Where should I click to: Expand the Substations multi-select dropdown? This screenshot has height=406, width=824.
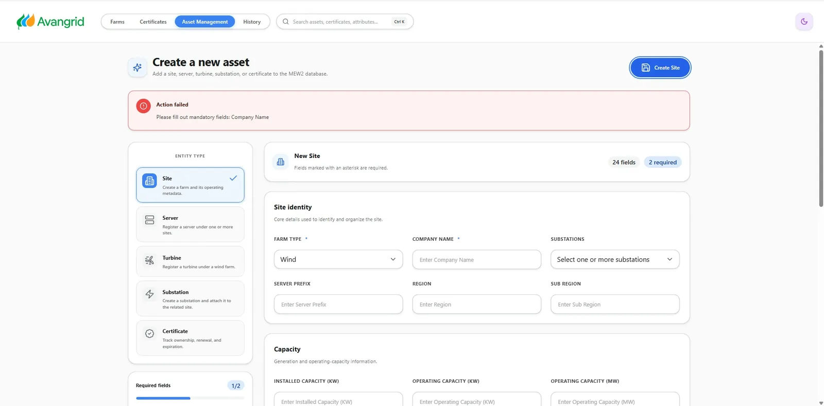pyautogui.click(x=615, y=259)
